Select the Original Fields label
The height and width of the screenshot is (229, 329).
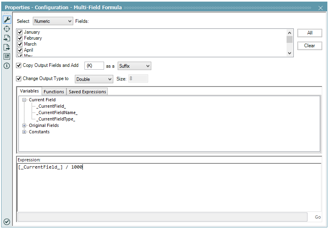[44, 126]
